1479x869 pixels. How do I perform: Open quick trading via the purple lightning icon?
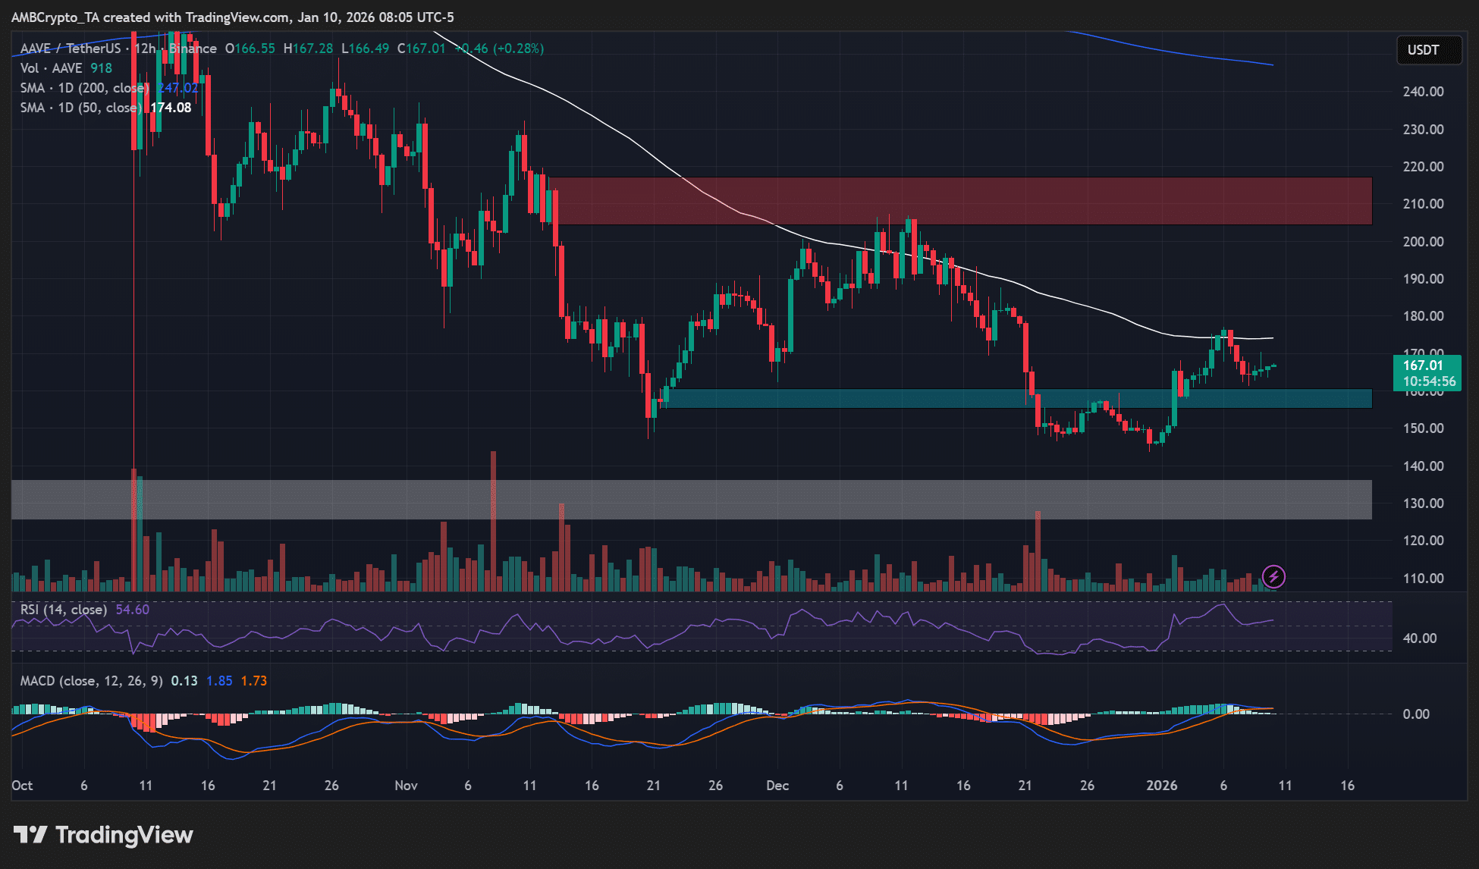(1274, 577)
